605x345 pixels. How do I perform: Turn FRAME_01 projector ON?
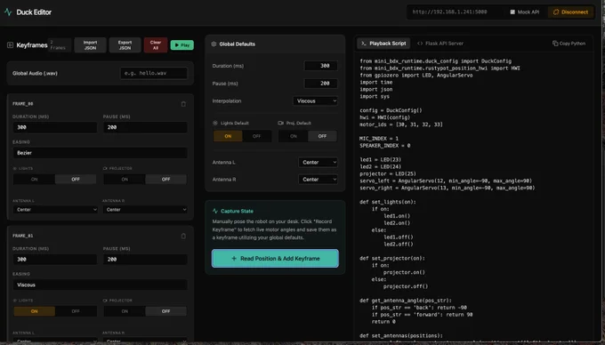point(125,311)
